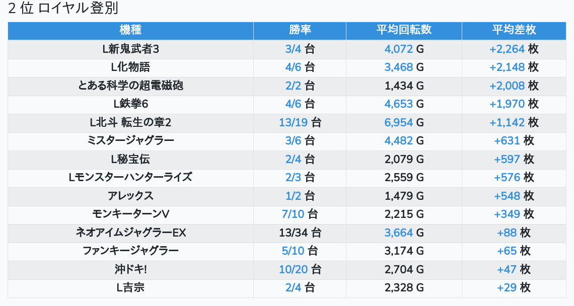Click the +631 difference value

point(507,141)
